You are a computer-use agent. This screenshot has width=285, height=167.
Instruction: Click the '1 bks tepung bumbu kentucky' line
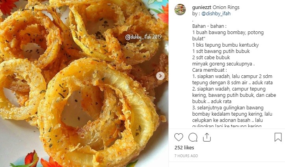pyautogui.click(x=226, y=45)
